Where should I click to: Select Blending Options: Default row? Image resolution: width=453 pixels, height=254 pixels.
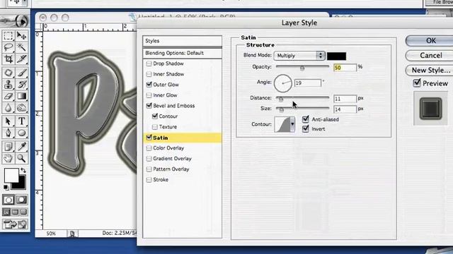point(183,53)
